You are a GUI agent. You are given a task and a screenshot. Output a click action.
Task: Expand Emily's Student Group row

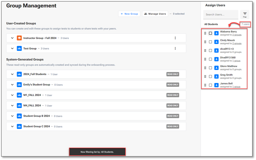12,85
